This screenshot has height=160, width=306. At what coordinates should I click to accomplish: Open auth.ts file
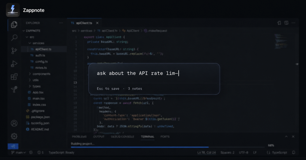click(38, 55)
